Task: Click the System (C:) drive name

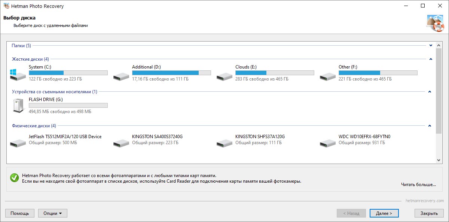Action: (40, 67)
